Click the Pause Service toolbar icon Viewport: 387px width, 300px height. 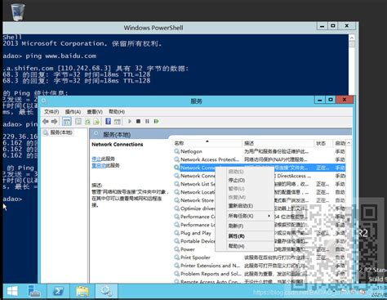pos(147,121)
